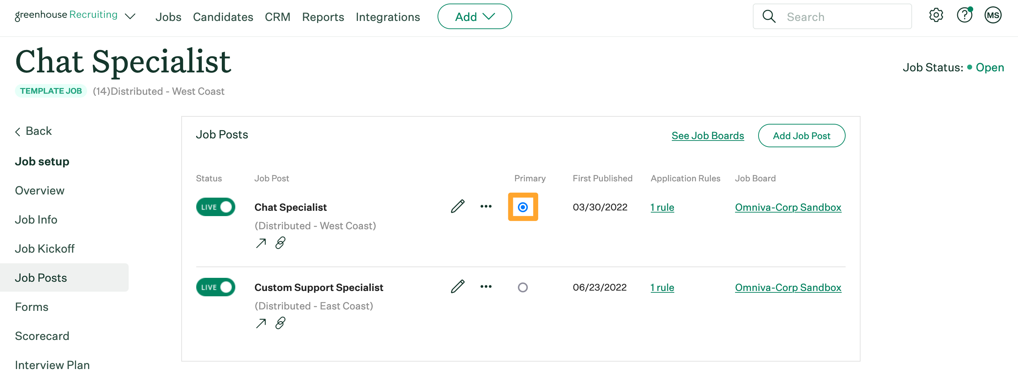Open the edit pencil for Custom Support Specialist
This screenshot has width=1018, height=374.
click(x=459, y=287)
